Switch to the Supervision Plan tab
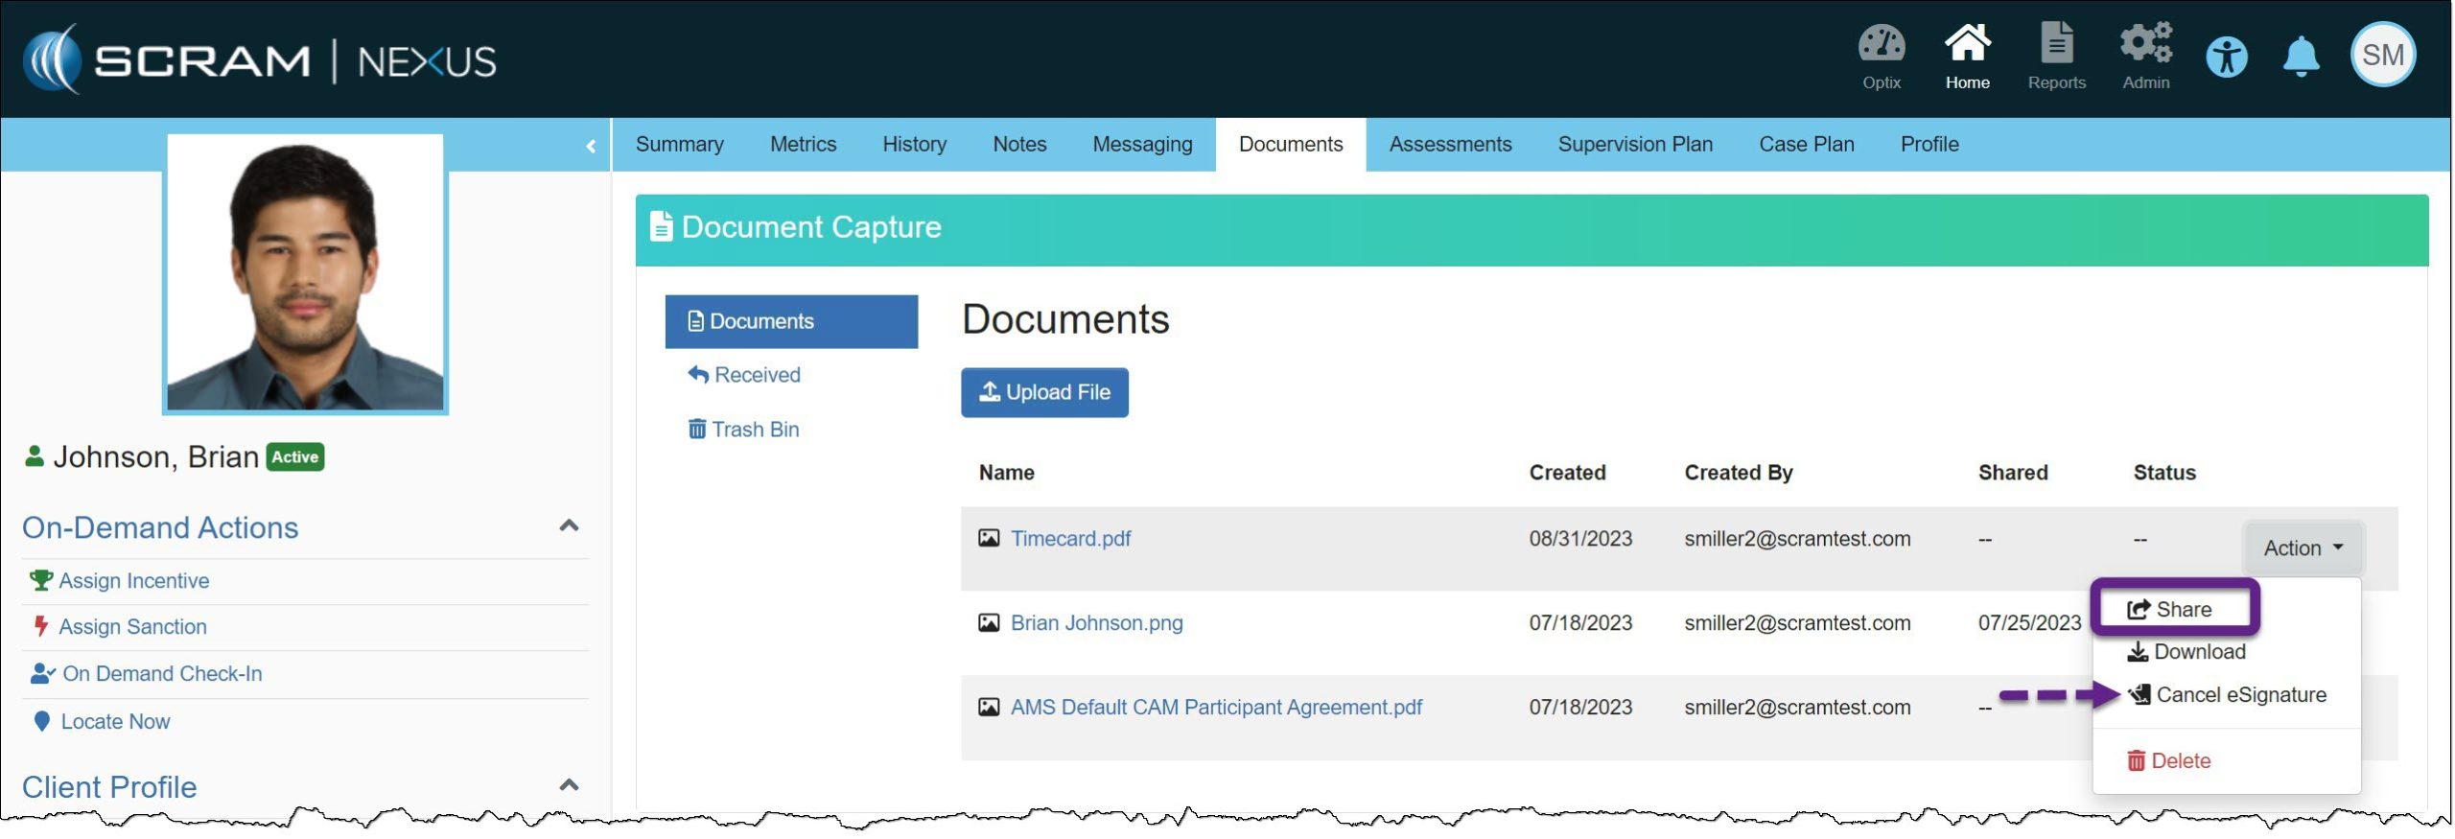The height and width of the screenshot is (839, 2455). click(1634, 145)
